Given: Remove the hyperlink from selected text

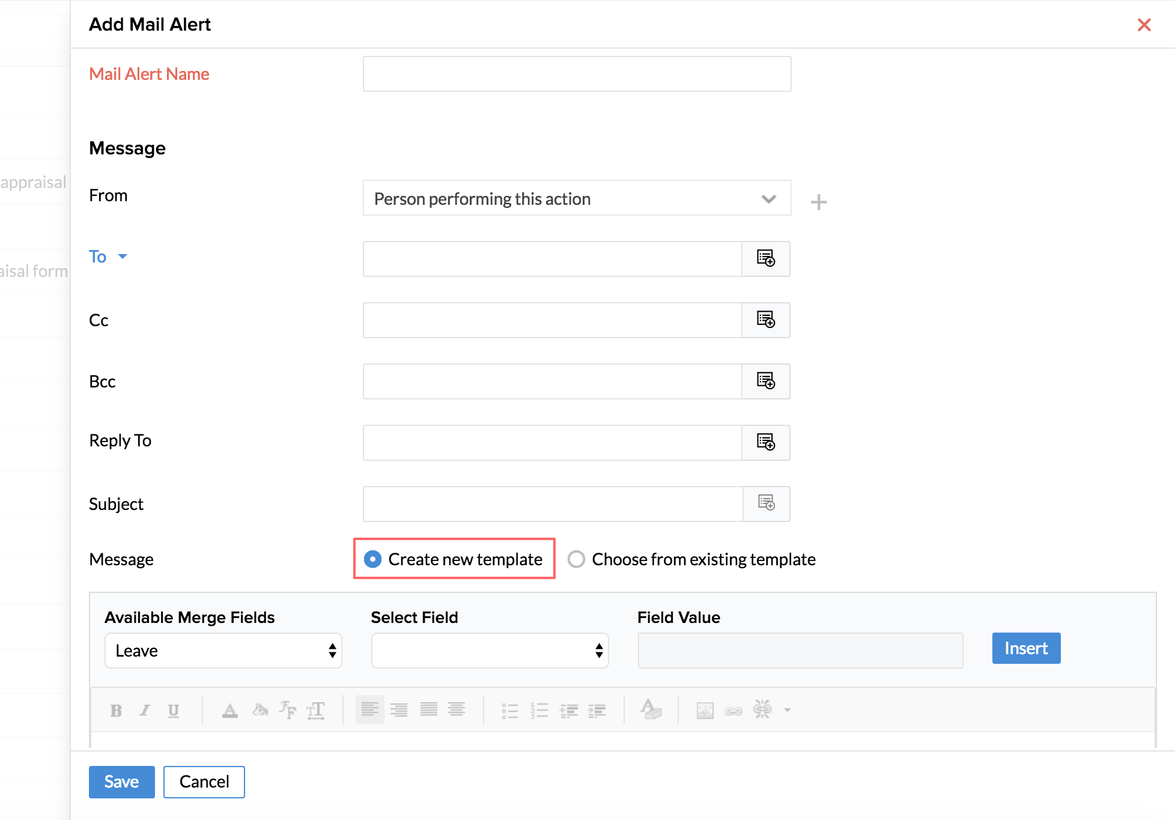Looking at the screenshot, I should coord(762,709).
